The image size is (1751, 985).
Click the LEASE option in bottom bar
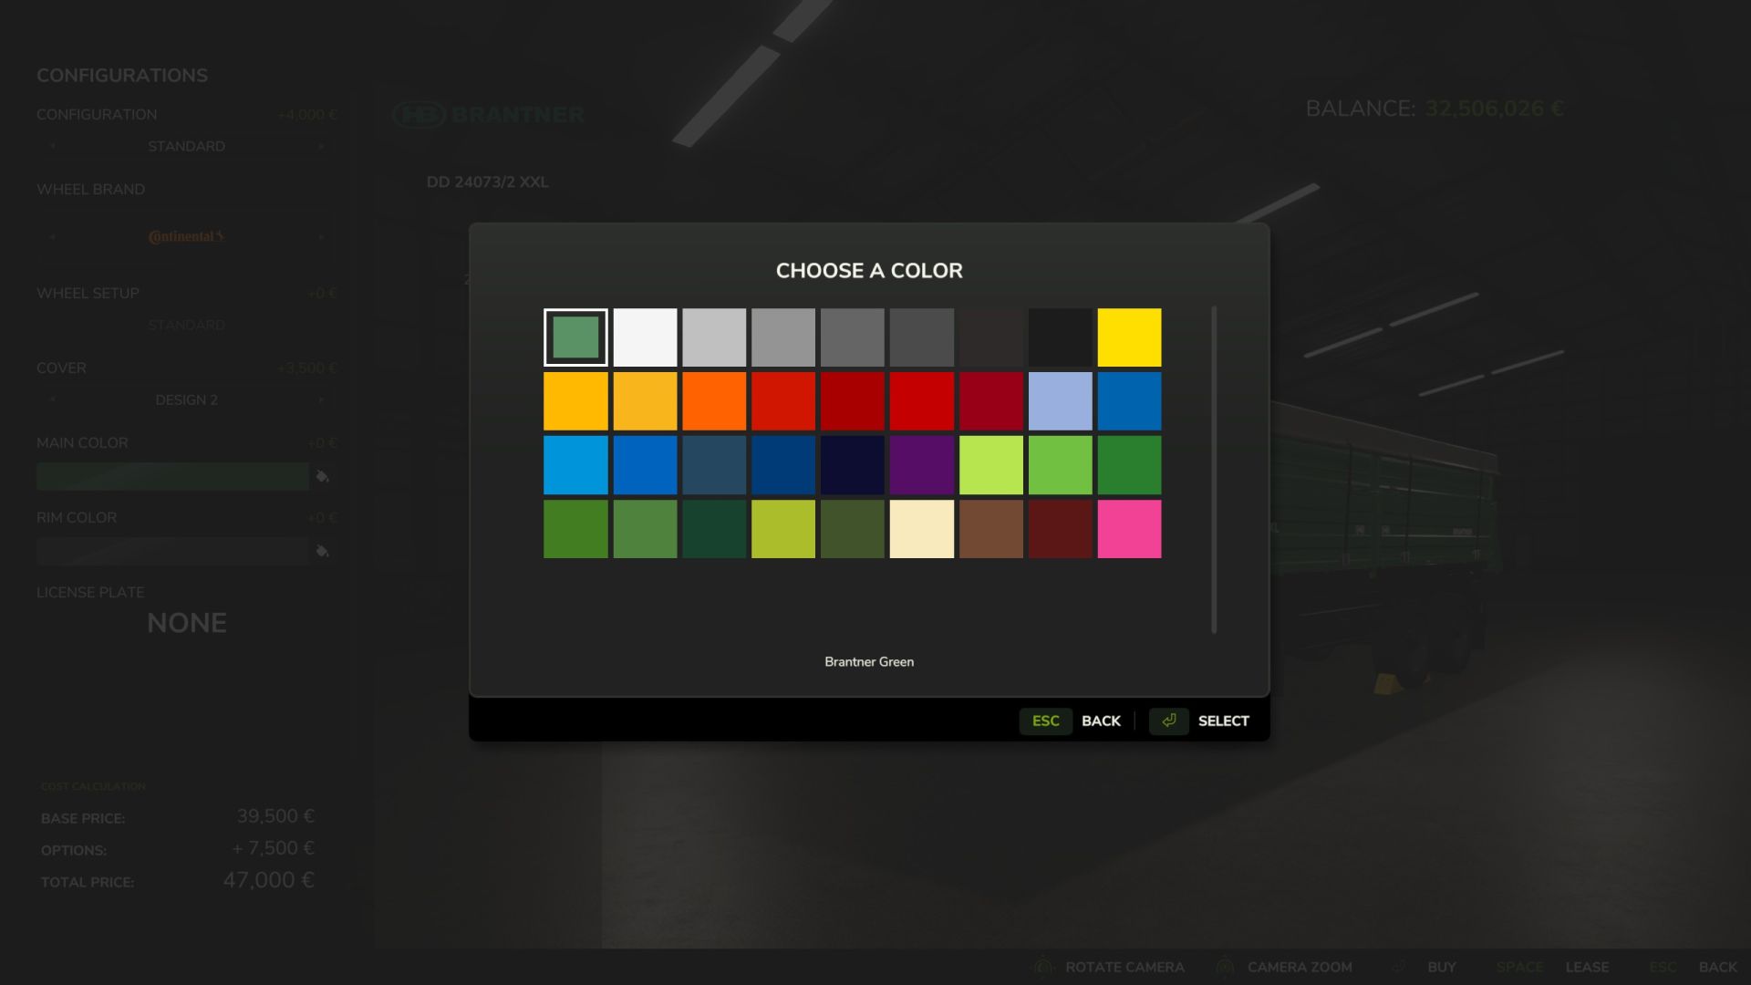click(x=1586, y=967)
